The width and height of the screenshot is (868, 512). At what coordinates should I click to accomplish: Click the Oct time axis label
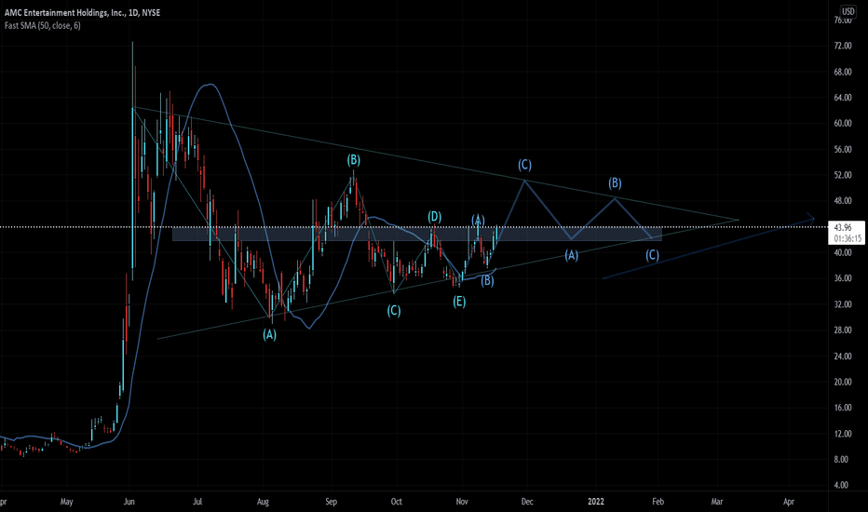(x=397, y=502)
